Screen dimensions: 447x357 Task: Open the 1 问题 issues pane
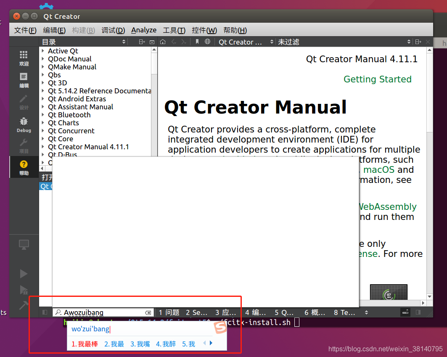tap(169, 312)
